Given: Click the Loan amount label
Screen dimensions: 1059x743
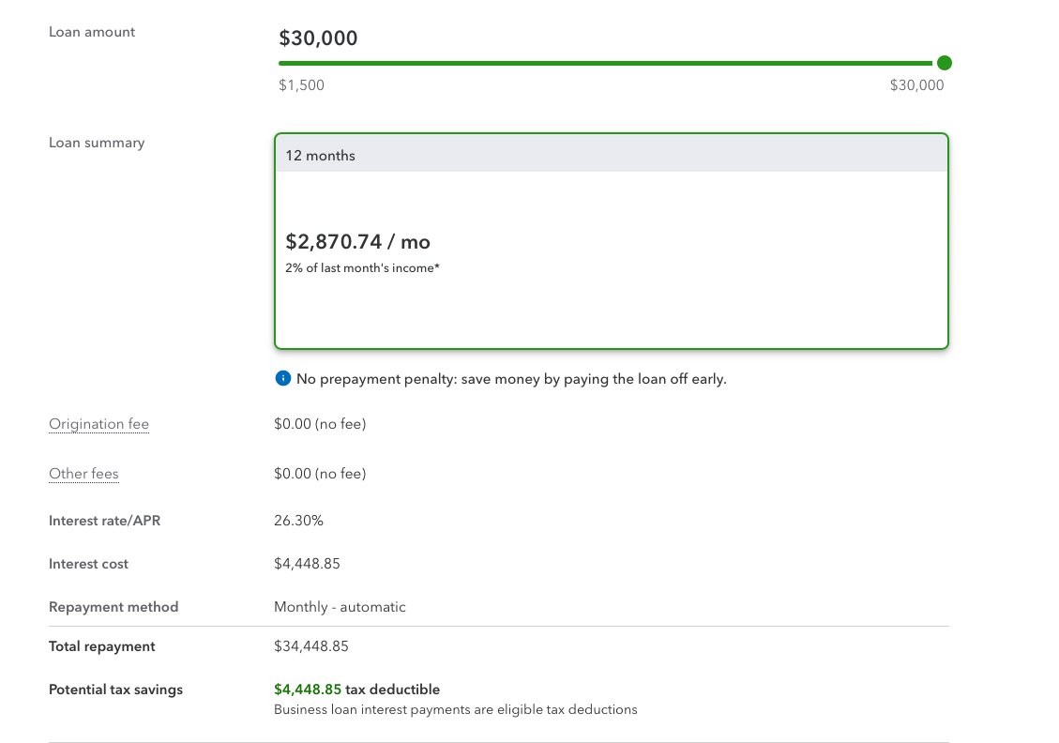Looking at the screenshot, I should tap(92, 32).
